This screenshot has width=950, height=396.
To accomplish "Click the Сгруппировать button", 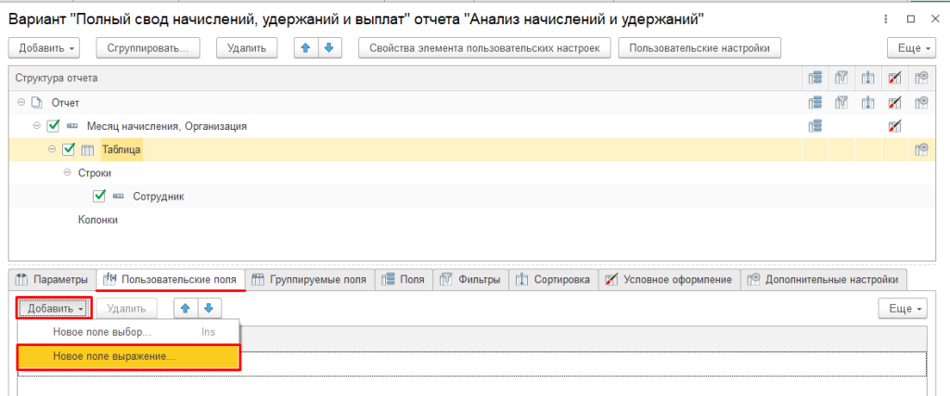I will coord(148,48).
